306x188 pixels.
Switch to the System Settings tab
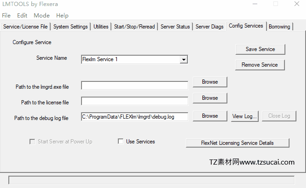(x=70, y=27)
